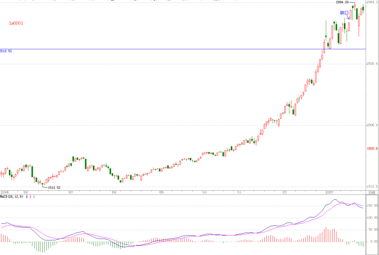This screenshot has height=255, width=379.
Task: Click the 2618.50 price line label
Action: click(x=6, y=51)
